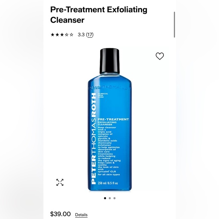Click the black bottle cap

click(x=109, y=61)
